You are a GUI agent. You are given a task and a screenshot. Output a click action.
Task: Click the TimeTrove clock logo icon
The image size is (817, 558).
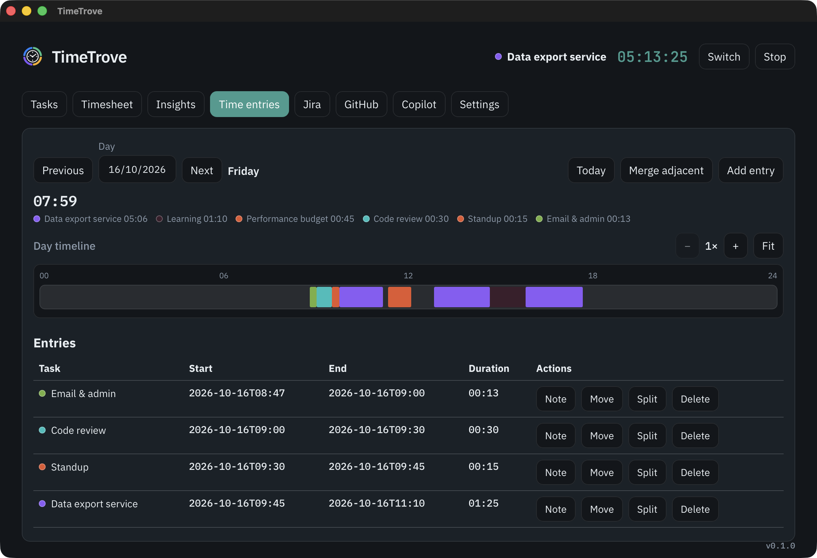33,56
